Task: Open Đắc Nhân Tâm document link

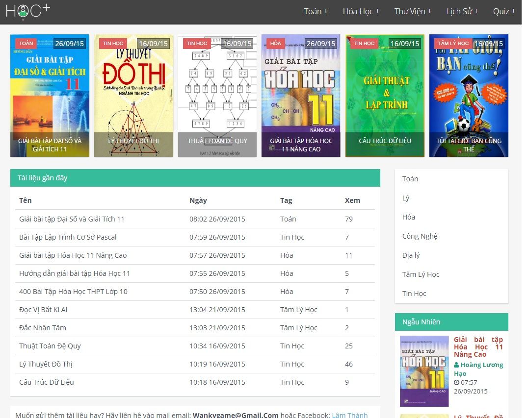Action: [42, 328]
